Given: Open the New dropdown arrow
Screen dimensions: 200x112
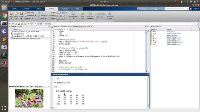Looking at the screenshot, I should (x=11, y=19).
